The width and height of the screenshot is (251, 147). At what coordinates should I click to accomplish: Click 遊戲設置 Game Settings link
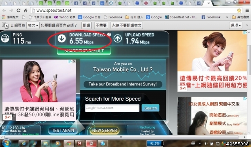226,132
